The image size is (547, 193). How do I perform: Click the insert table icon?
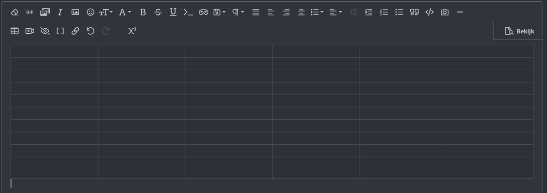coord(15,31)
